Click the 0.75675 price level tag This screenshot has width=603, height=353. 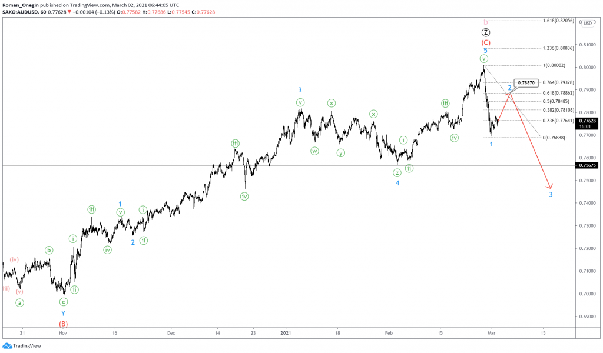586,166
